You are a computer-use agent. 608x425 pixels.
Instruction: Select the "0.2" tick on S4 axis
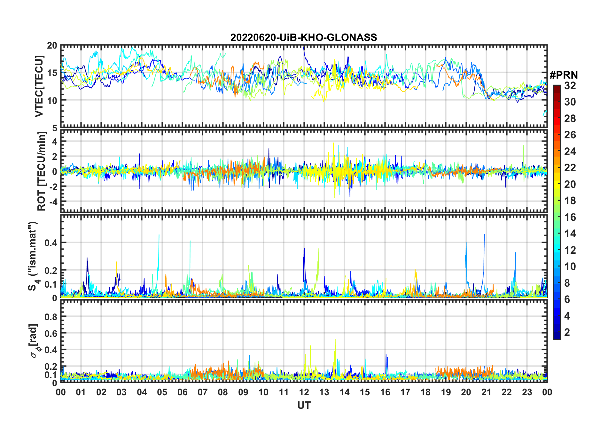(x=51, y=270)
